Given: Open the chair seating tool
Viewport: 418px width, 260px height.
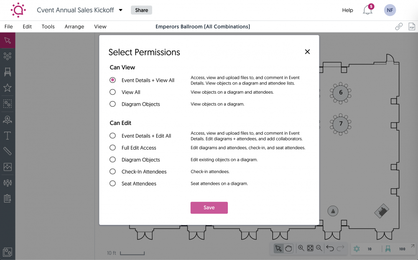Looking at the screenshot, I should (x=8, y=72).
